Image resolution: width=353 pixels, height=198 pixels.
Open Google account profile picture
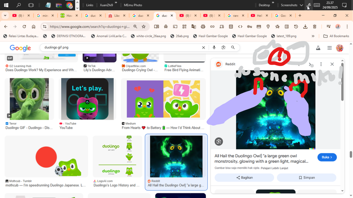pyautogui.click(x=340, y=48)
